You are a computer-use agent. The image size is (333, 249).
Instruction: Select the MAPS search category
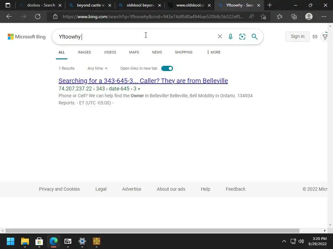(134, 52)
